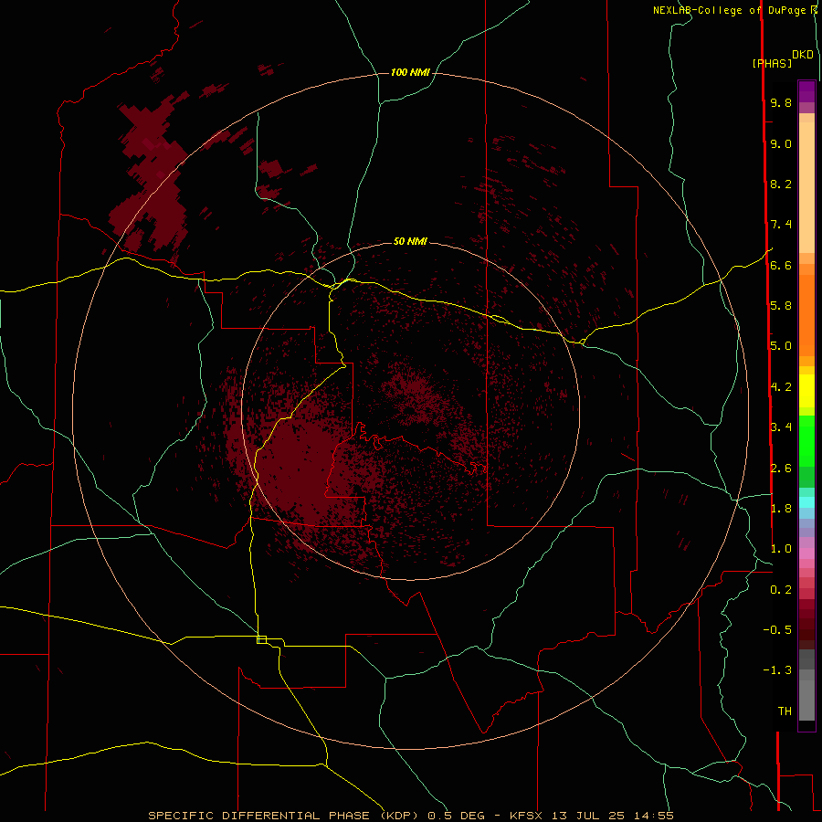Screen dimensions: 822x822
Task: Click the cyan segment of the color bar
Action: 806,502
